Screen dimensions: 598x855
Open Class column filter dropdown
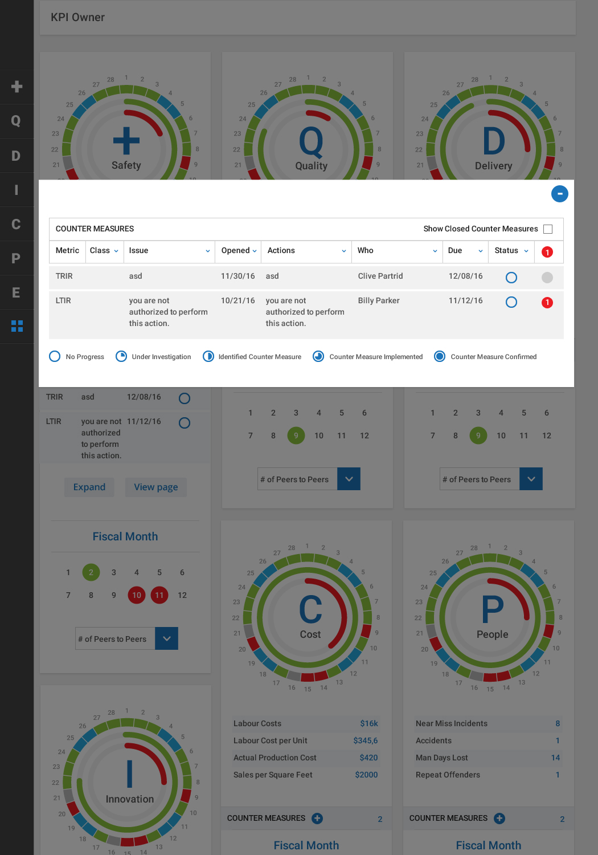[116, 251]
